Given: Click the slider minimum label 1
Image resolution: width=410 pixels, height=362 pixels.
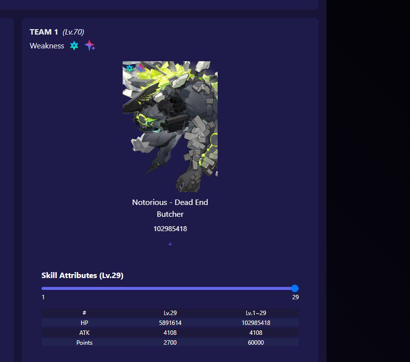Looking at the screenshot, I should point(43,297).
